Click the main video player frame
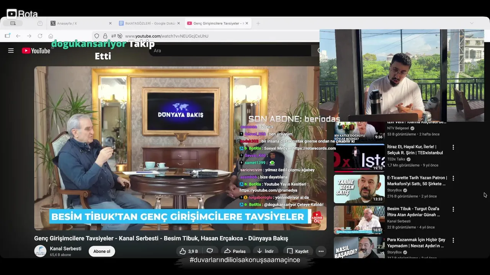 [180, 148]
